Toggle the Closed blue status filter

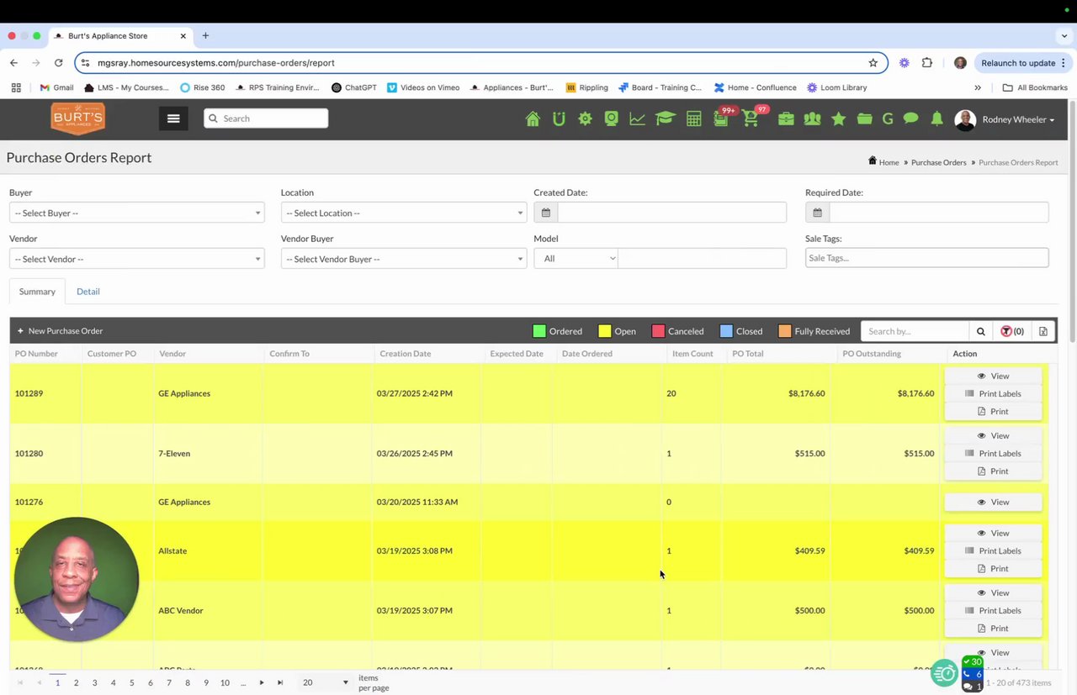741,331
